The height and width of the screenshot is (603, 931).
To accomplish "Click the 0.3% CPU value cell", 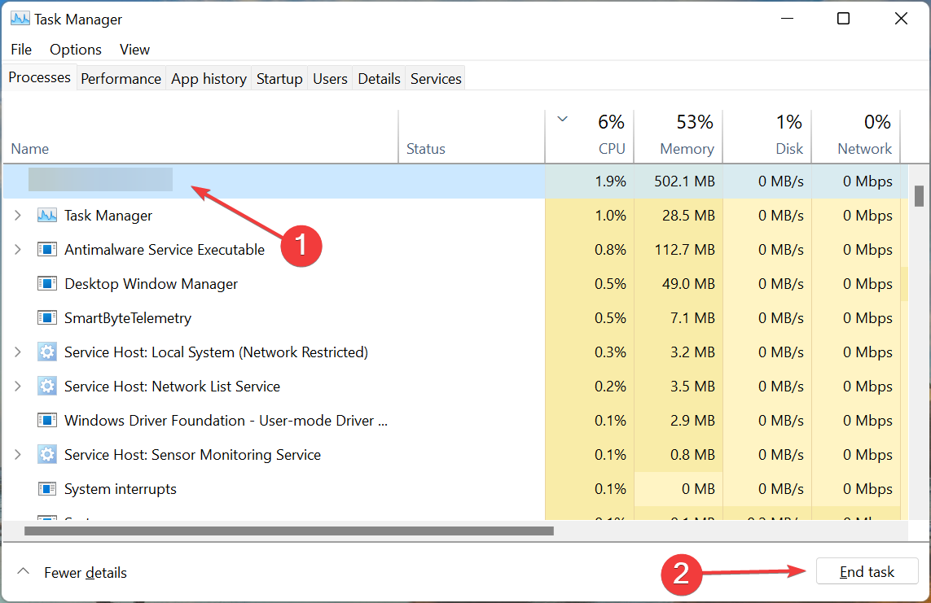I will pos(590,352).
